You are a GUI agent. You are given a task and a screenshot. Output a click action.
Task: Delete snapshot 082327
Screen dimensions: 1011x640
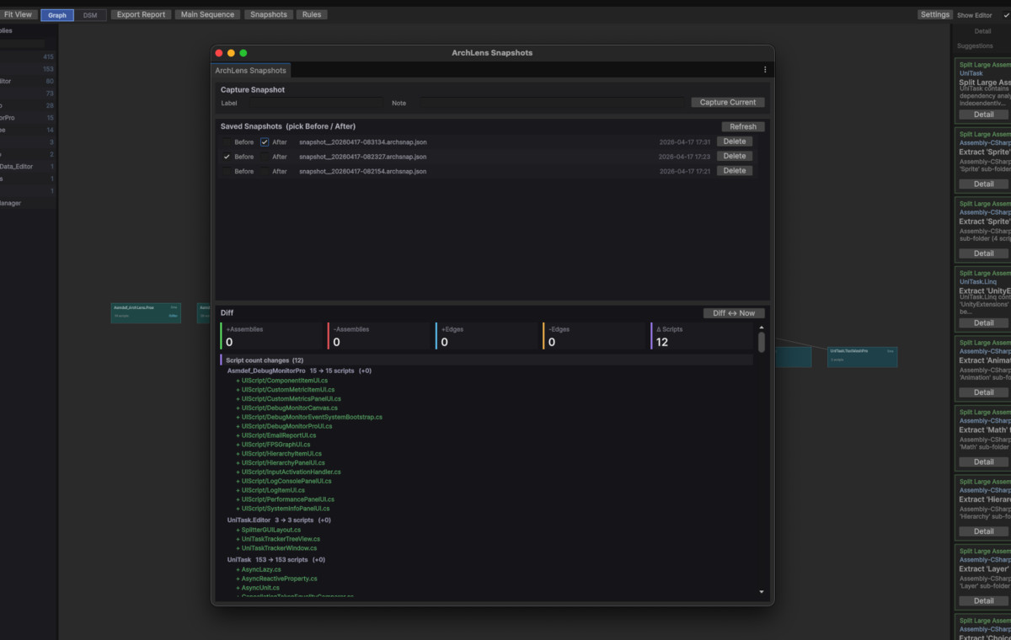click(735, 156)
